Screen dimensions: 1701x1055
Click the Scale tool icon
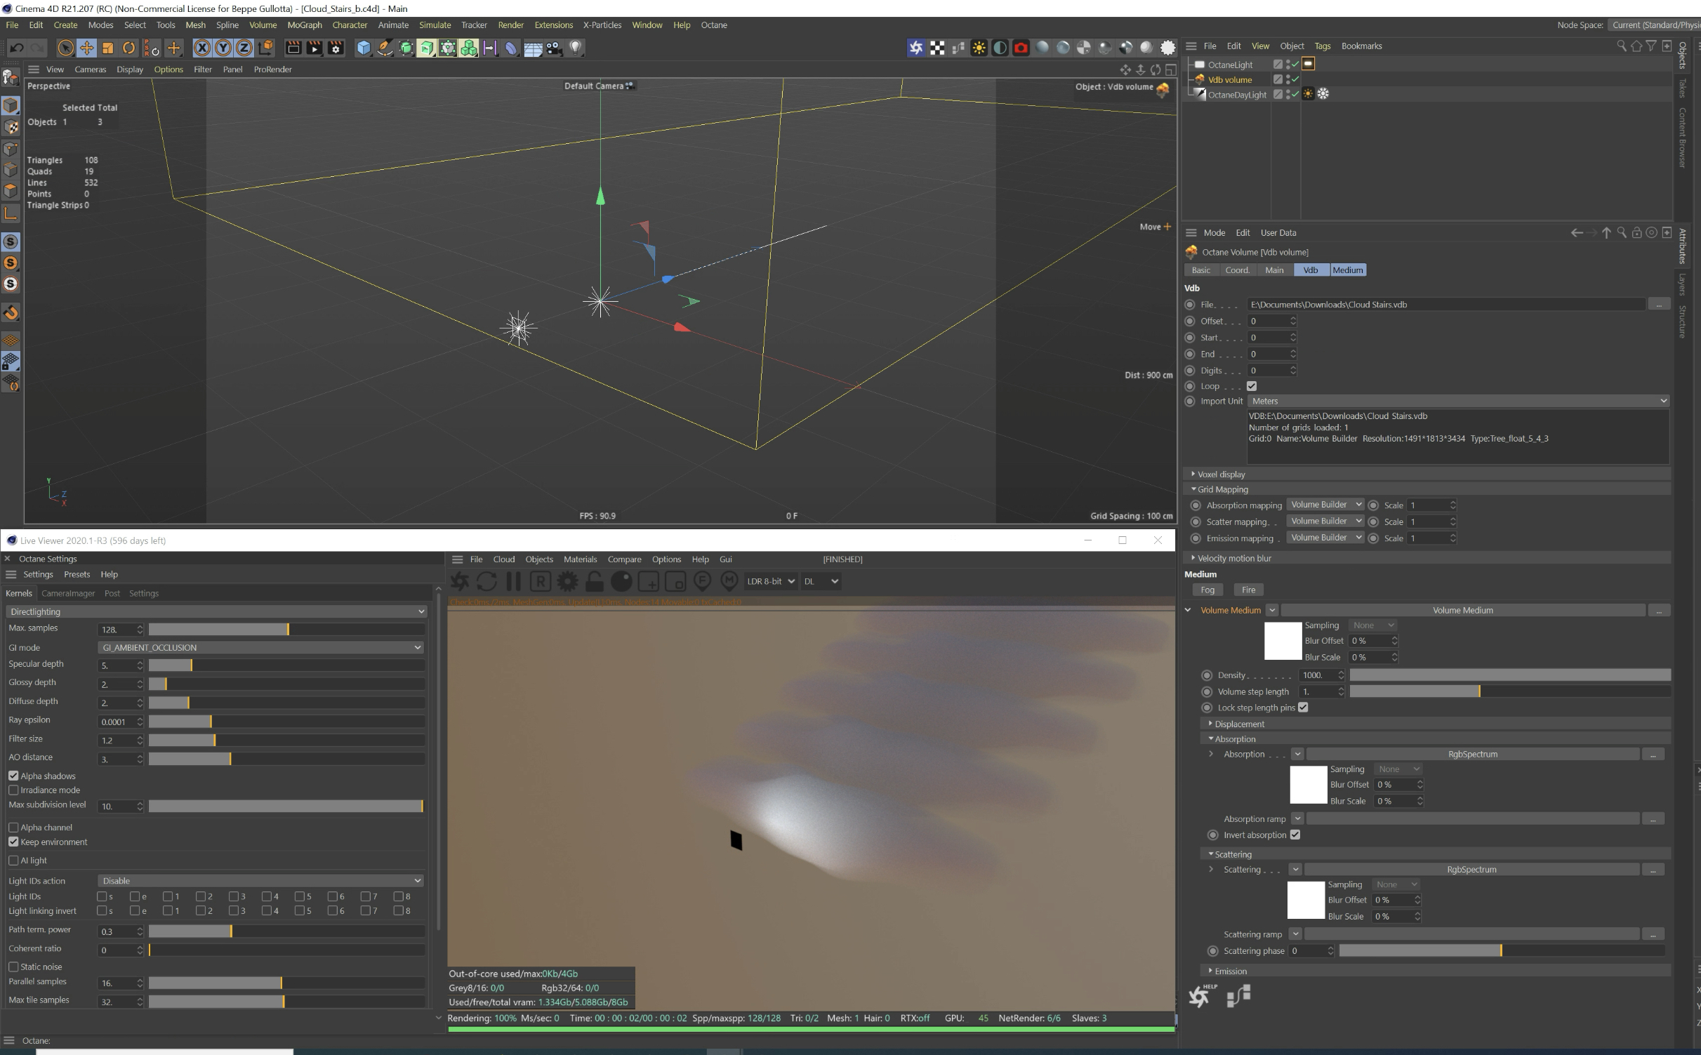click(x=107, y=48)
